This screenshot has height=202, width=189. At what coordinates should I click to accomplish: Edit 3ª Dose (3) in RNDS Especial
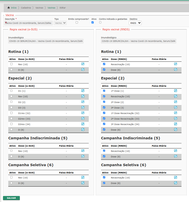click(176, 108)
